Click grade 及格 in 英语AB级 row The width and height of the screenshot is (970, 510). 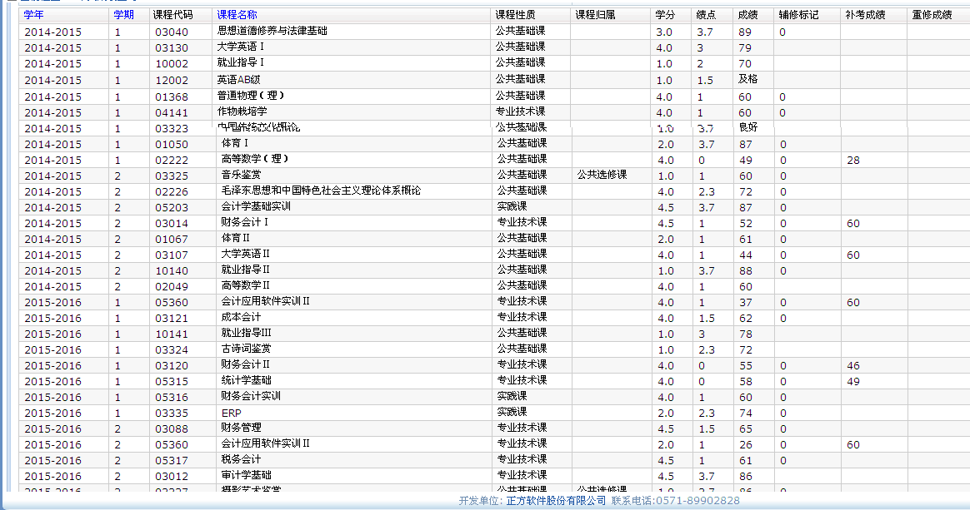[747, 80]
